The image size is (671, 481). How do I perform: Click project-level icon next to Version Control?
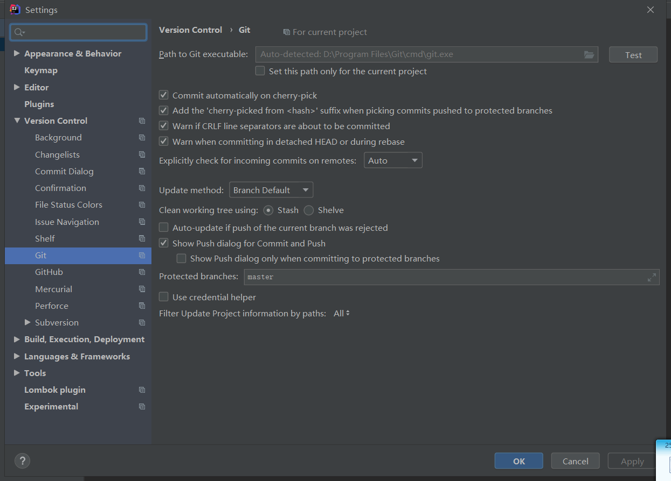142,121
